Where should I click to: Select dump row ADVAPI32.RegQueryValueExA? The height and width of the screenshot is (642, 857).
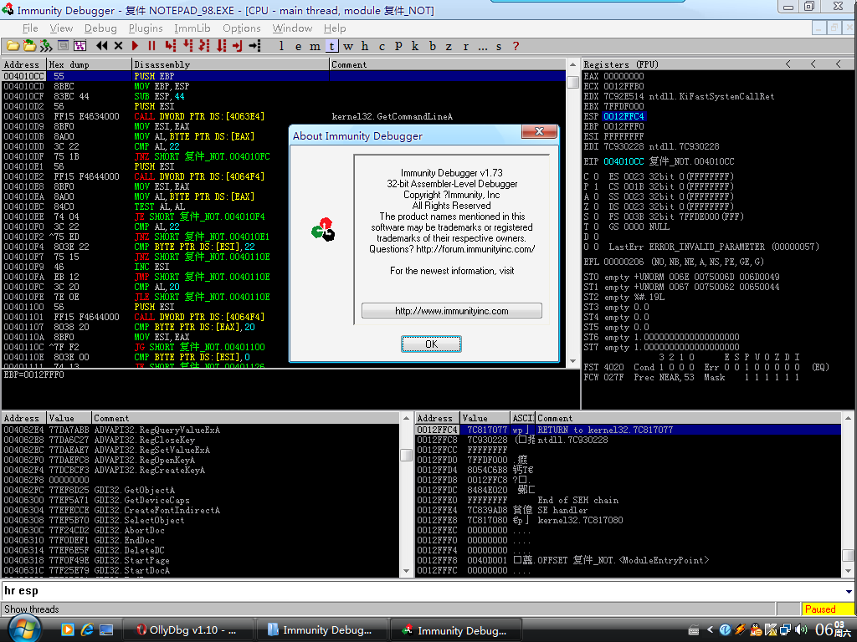(x=201, y=431)
